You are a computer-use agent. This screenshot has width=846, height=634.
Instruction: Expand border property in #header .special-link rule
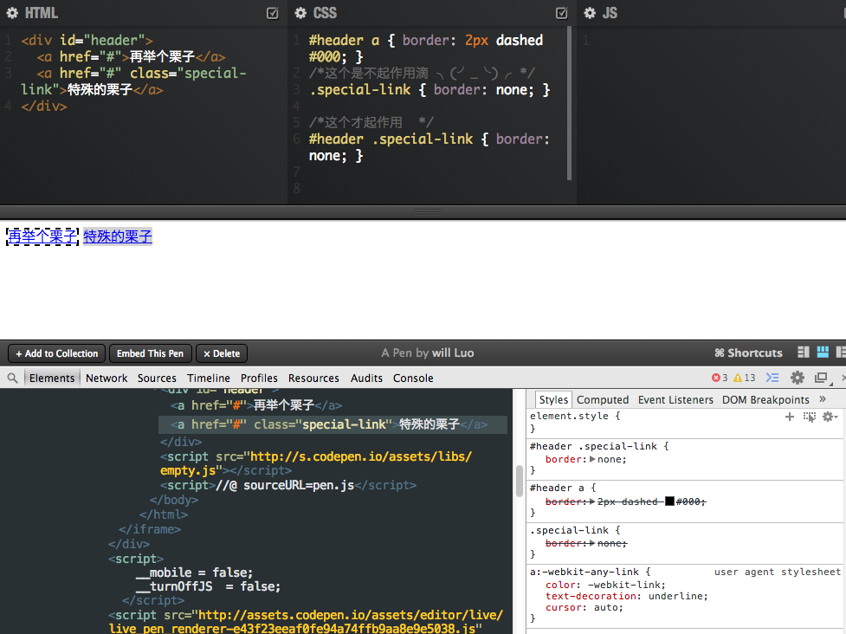592,459
